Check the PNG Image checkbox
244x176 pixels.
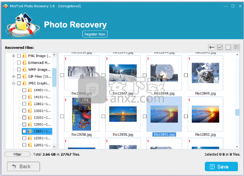point(19,56)
